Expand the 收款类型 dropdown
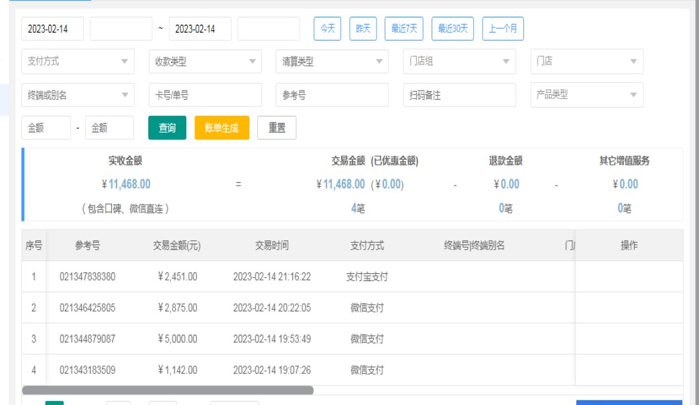 pyautogui.click(x=205, y=62)
